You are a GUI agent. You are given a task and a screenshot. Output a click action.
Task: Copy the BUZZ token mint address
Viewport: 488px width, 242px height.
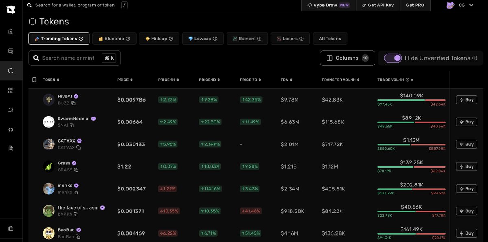74,103
